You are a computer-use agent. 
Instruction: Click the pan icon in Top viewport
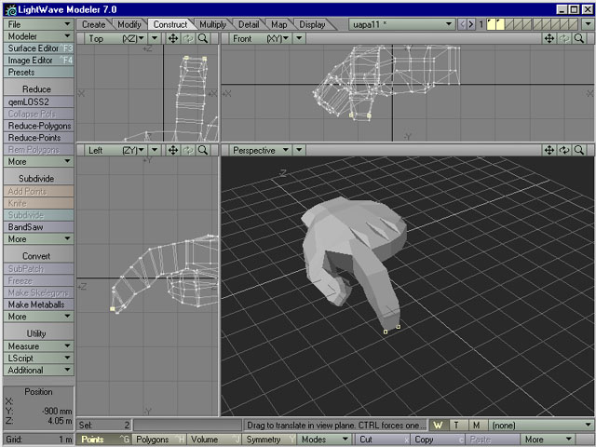[171, 38]
